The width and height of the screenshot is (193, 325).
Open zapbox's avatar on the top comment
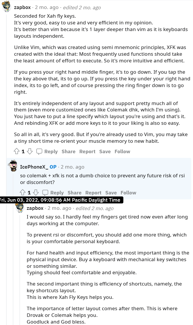pos(7,6)
